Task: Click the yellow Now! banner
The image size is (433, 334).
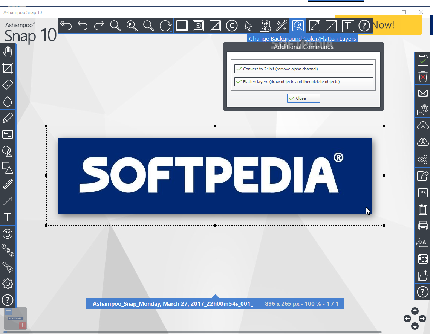Action: [x=397, y=25]
